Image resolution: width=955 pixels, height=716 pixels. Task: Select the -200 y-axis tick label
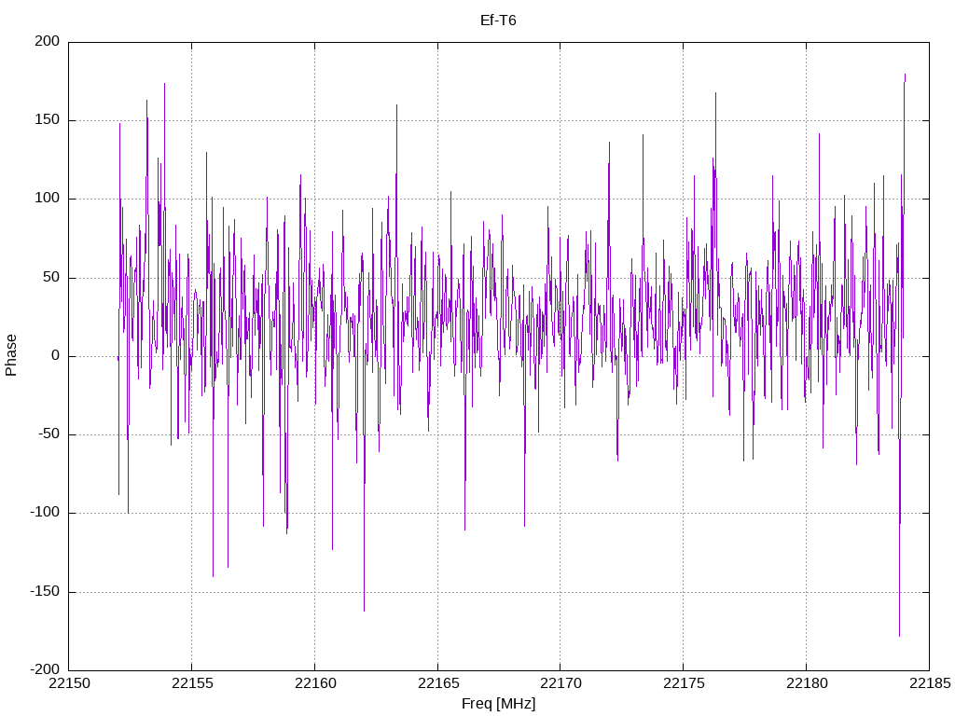[x=45, y=669]
